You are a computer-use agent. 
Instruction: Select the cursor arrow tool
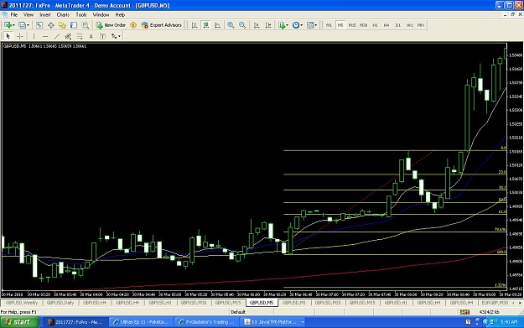[x=8, y=36]
